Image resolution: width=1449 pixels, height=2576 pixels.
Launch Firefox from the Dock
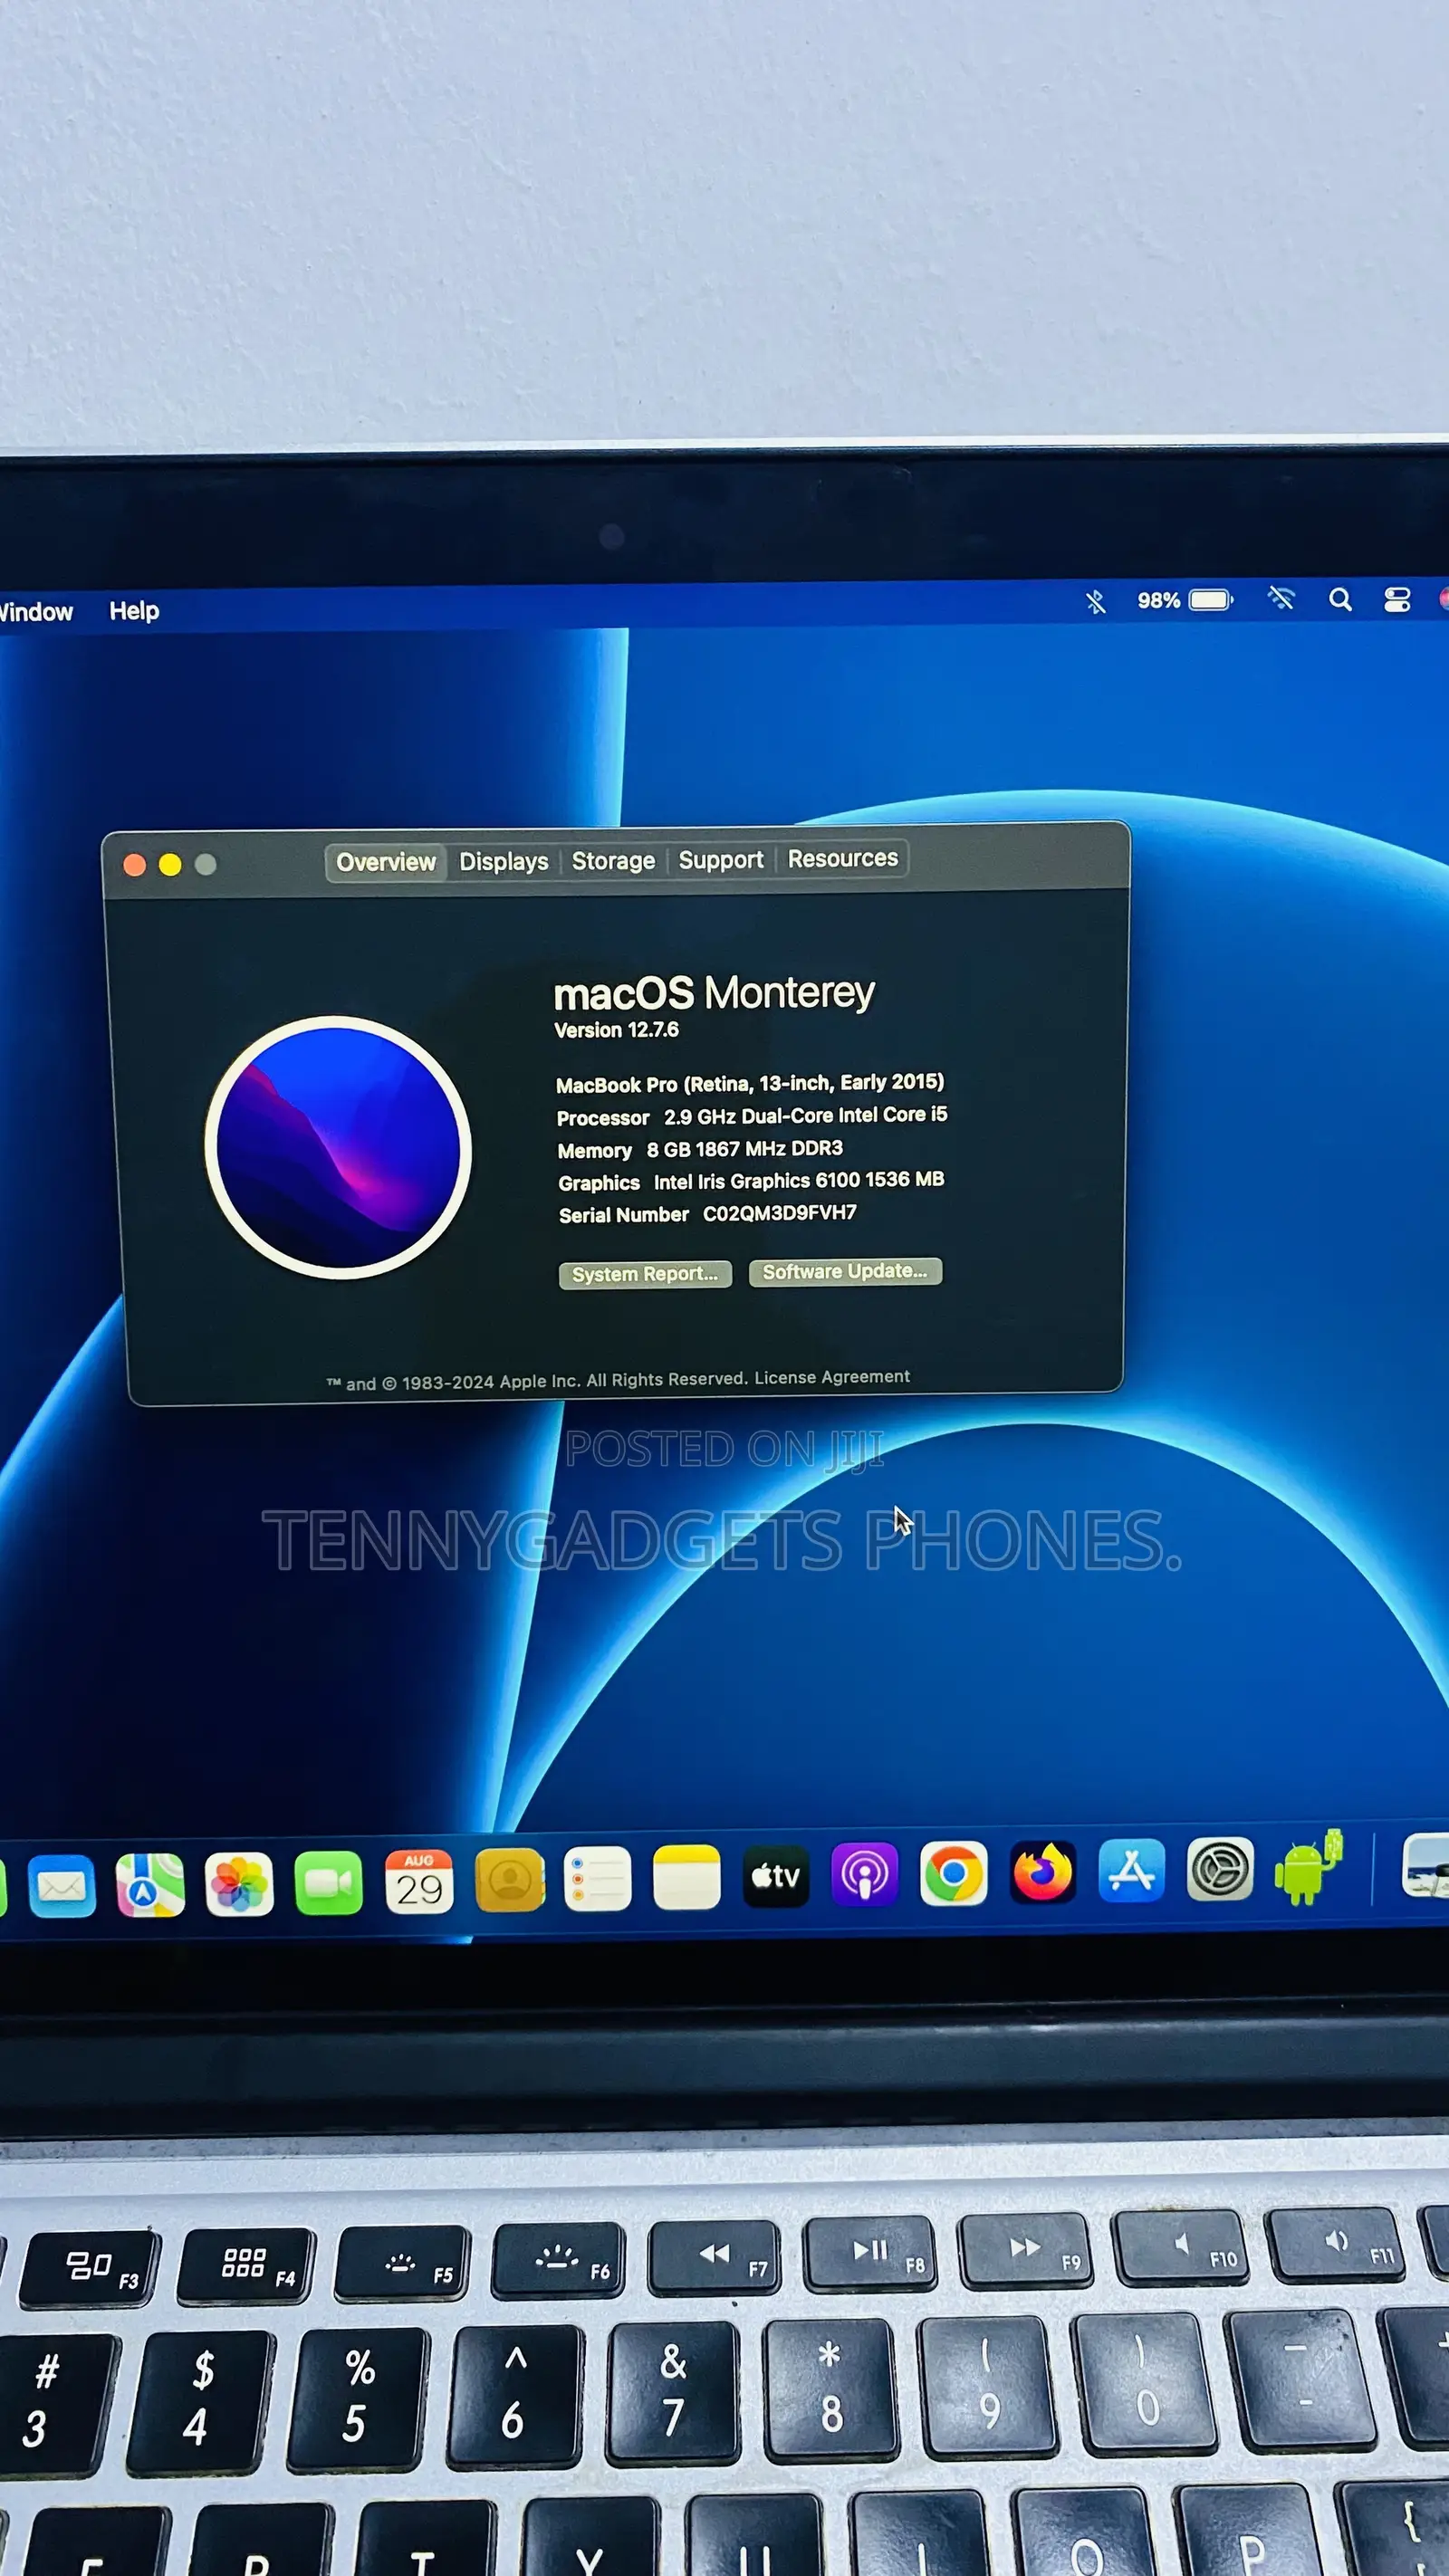(x=1043, y=1871)
